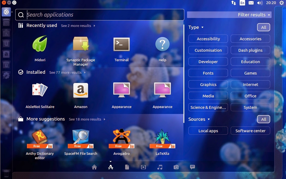Screen dimensions: 286x179
Task: Open the Social messages lens
Action: (192, 167)
